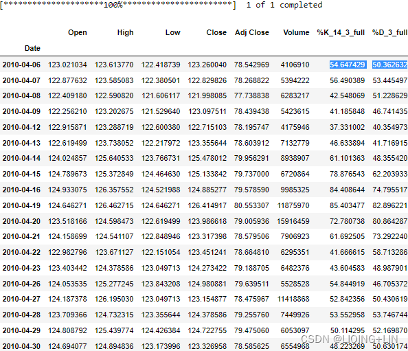Click the 2010-04-16 date row label
Image resolution: width=408 pixels, height=351 pixels.
click(x=21, y=190)
